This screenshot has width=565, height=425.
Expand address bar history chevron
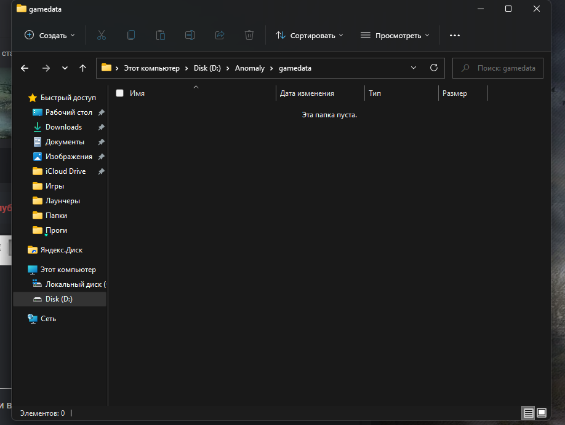click(x=413, y=68)
